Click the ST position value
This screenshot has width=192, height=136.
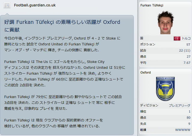point(188,45)
